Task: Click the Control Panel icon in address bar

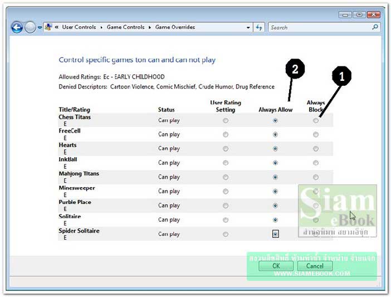Action: [48, 27]
